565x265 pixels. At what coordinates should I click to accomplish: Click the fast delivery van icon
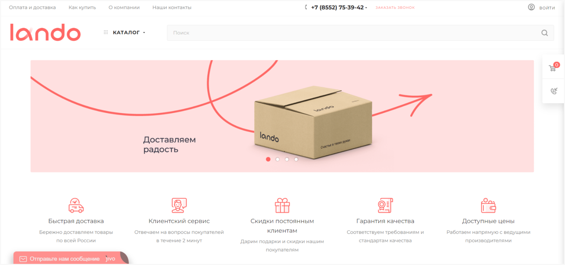[76, 205]
